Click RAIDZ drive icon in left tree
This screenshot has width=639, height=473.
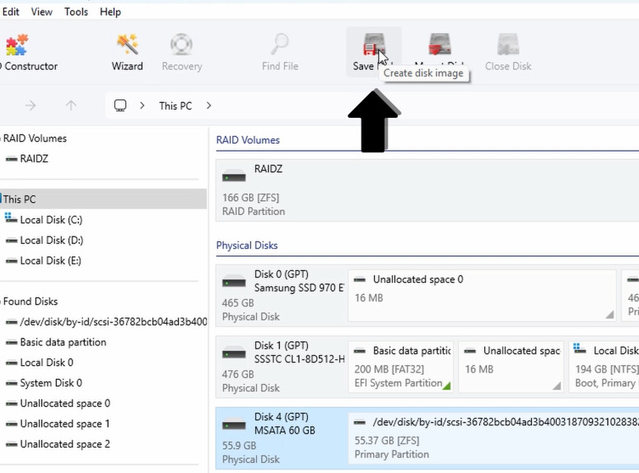click(12, 159)
